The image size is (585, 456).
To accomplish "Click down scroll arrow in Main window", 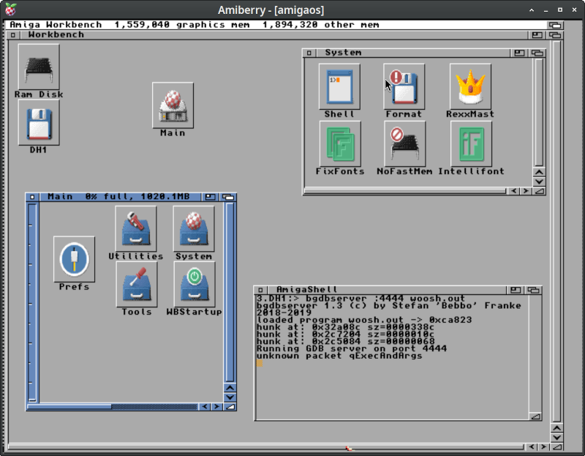I will coord(230,397).
